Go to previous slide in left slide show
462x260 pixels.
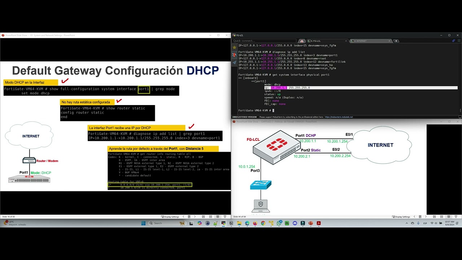pyautogui.click(x=183, y=217)
